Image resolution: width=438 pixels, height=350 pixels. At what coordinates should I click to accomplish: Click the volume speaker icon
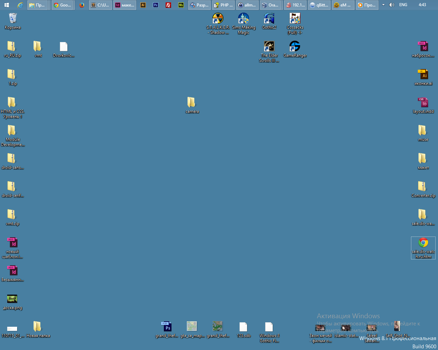(x=392, y=5)
